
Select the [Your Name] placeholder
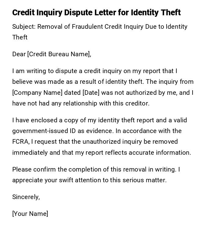30,214
